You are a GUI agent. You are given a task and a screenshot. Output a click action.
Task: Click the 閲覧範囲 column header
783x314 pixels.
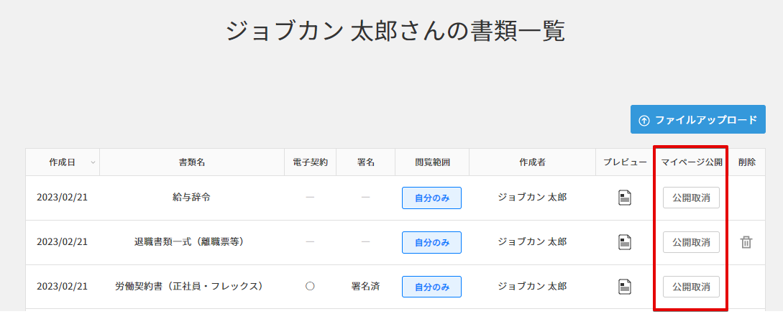(432, 162)
